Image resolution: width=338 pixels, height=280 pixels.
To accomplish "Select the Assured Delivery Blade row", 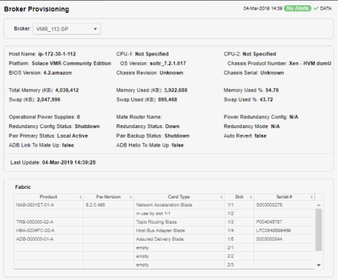I will pos(165,239).
